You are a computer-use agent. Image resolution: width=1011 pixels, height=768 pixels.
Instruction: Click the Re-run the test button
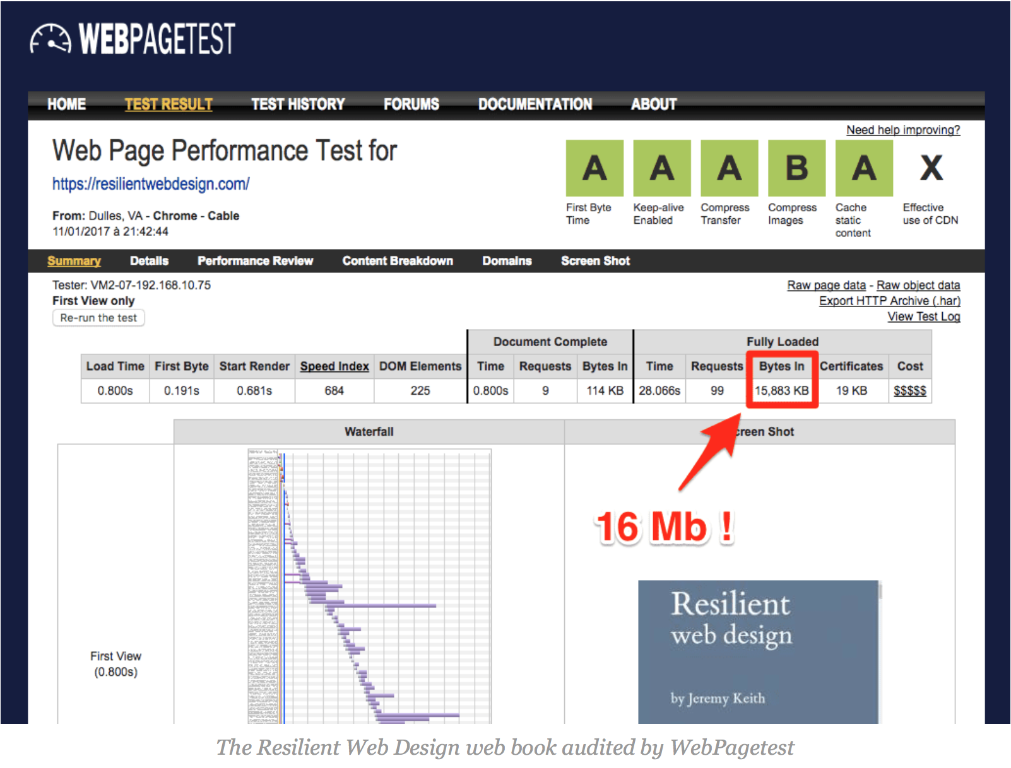click(x=98, y=318)
